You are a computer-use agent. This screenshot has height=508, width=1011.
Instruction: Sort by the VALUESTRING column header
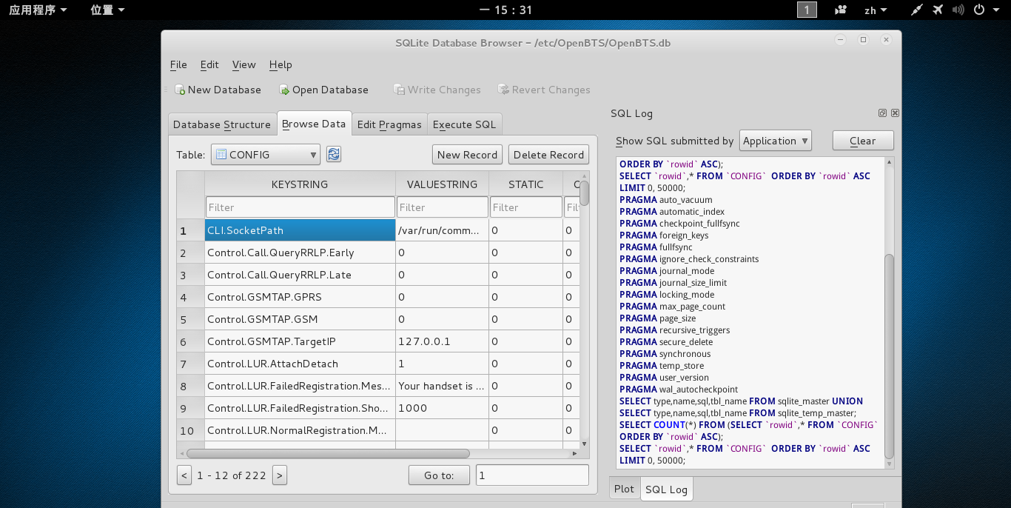coord(443,184)
